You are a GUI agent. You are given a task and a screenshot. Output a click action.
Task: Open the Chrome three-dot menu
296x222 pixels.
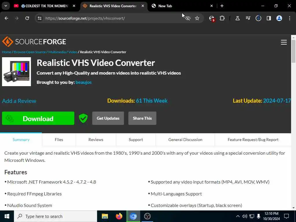click(x=290, y=18)
